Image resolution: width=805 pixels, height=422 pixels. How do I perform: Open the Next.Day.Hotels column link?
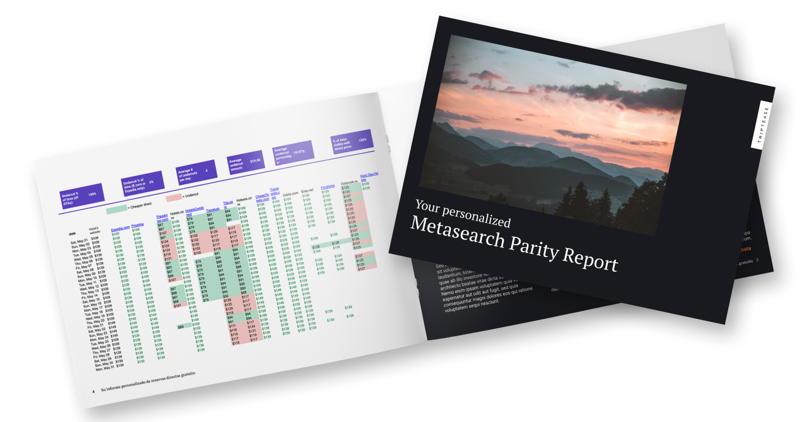click(369, 177)
